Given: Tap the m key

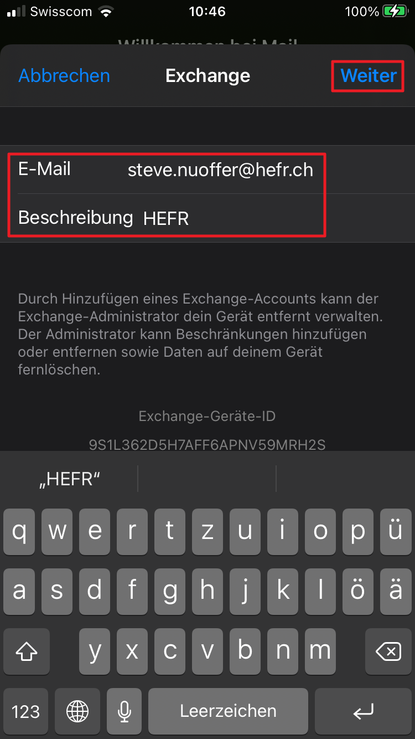Looking at the screenshot, I should point(320,651).
